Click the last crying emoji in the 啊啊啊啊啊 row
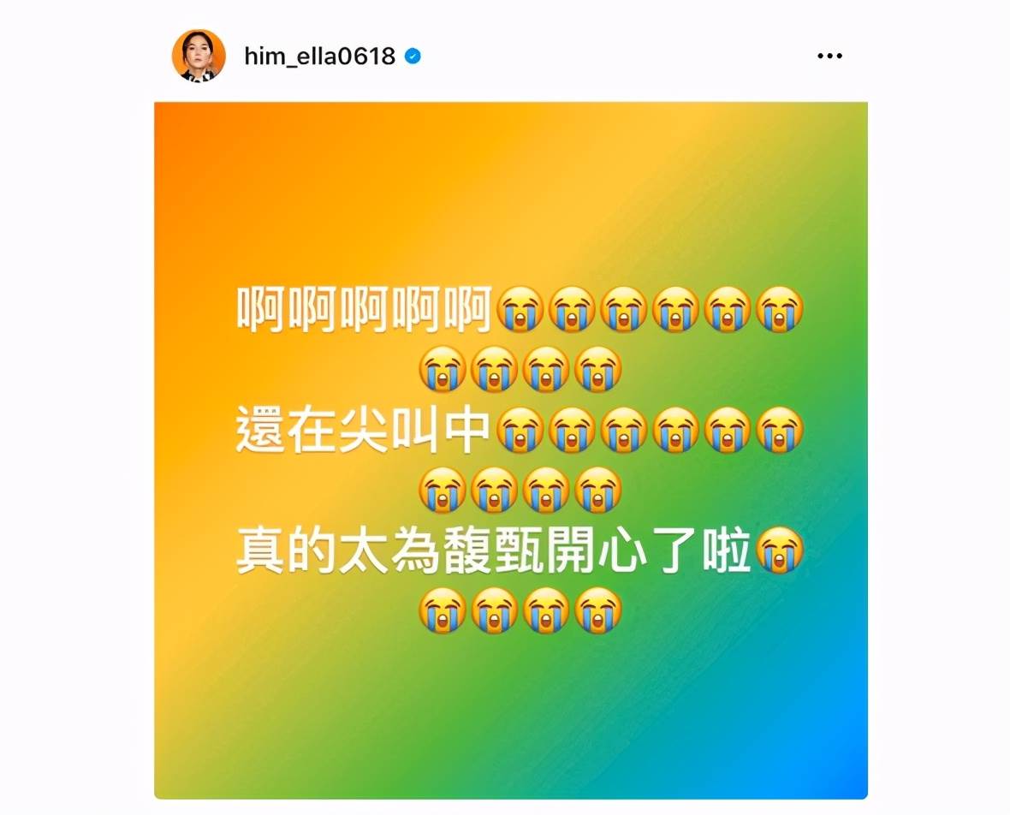The width and height of the screenshot is (1010, 815). pyautogui.click(x=780, y=309)
